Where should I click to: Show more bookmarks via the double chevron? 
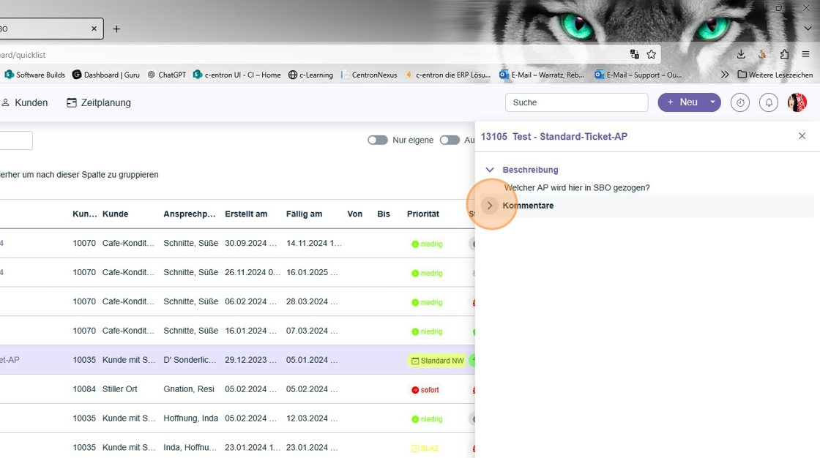tap(725, 75)
